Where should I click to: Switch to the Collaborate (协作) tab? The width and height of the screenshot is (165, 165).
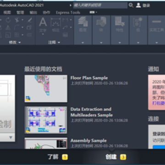coord(46,12)
